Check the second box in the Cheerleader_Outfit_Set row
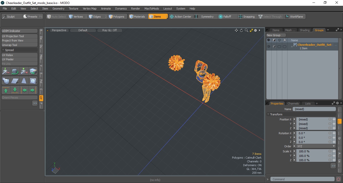The image size is (343, 183). pos(284,47)
